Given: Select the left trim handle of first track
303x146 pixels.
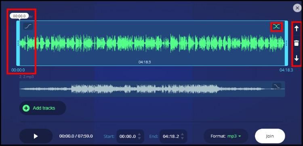Looking at the screenshot, I should click(x=18, y=43).
